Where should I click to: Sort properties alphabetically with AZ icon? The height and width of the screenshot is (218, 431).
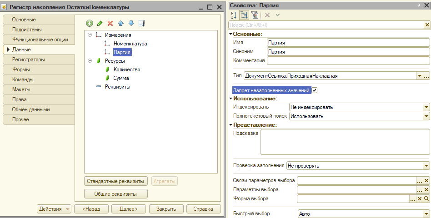[x=234, y=15]
